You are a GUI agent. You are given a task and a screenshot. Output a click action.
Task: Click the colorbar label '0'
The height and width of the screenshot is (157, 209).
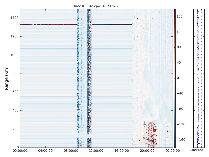coord(178,78)
